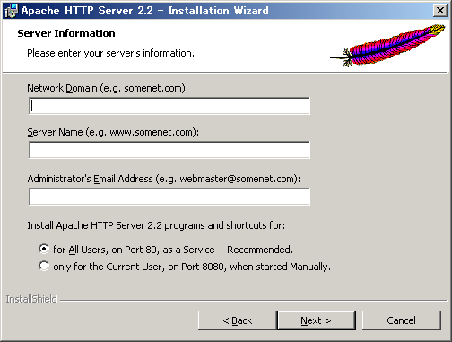
Task: Go back with the Back button
Action: click(x=238, y=320)
